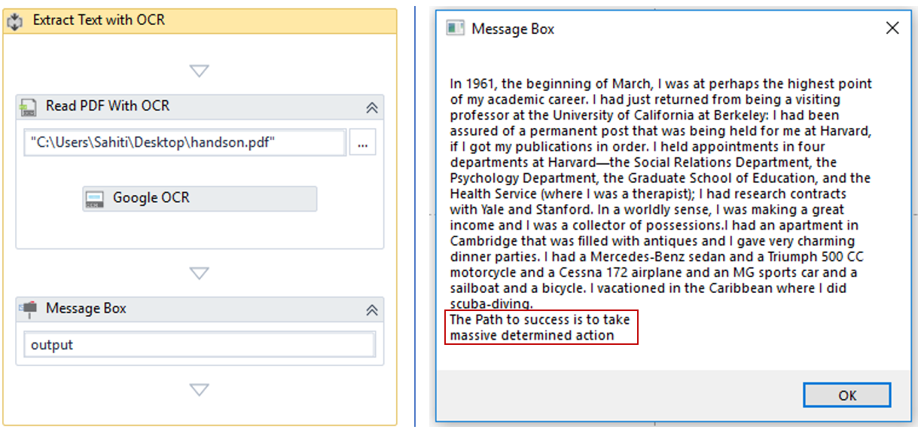Image resolution: width=918 pixels, height=433 pixels.
Task: Click the Google OCR engine icon
Action: pyautogui.click(x=95, y=199)
